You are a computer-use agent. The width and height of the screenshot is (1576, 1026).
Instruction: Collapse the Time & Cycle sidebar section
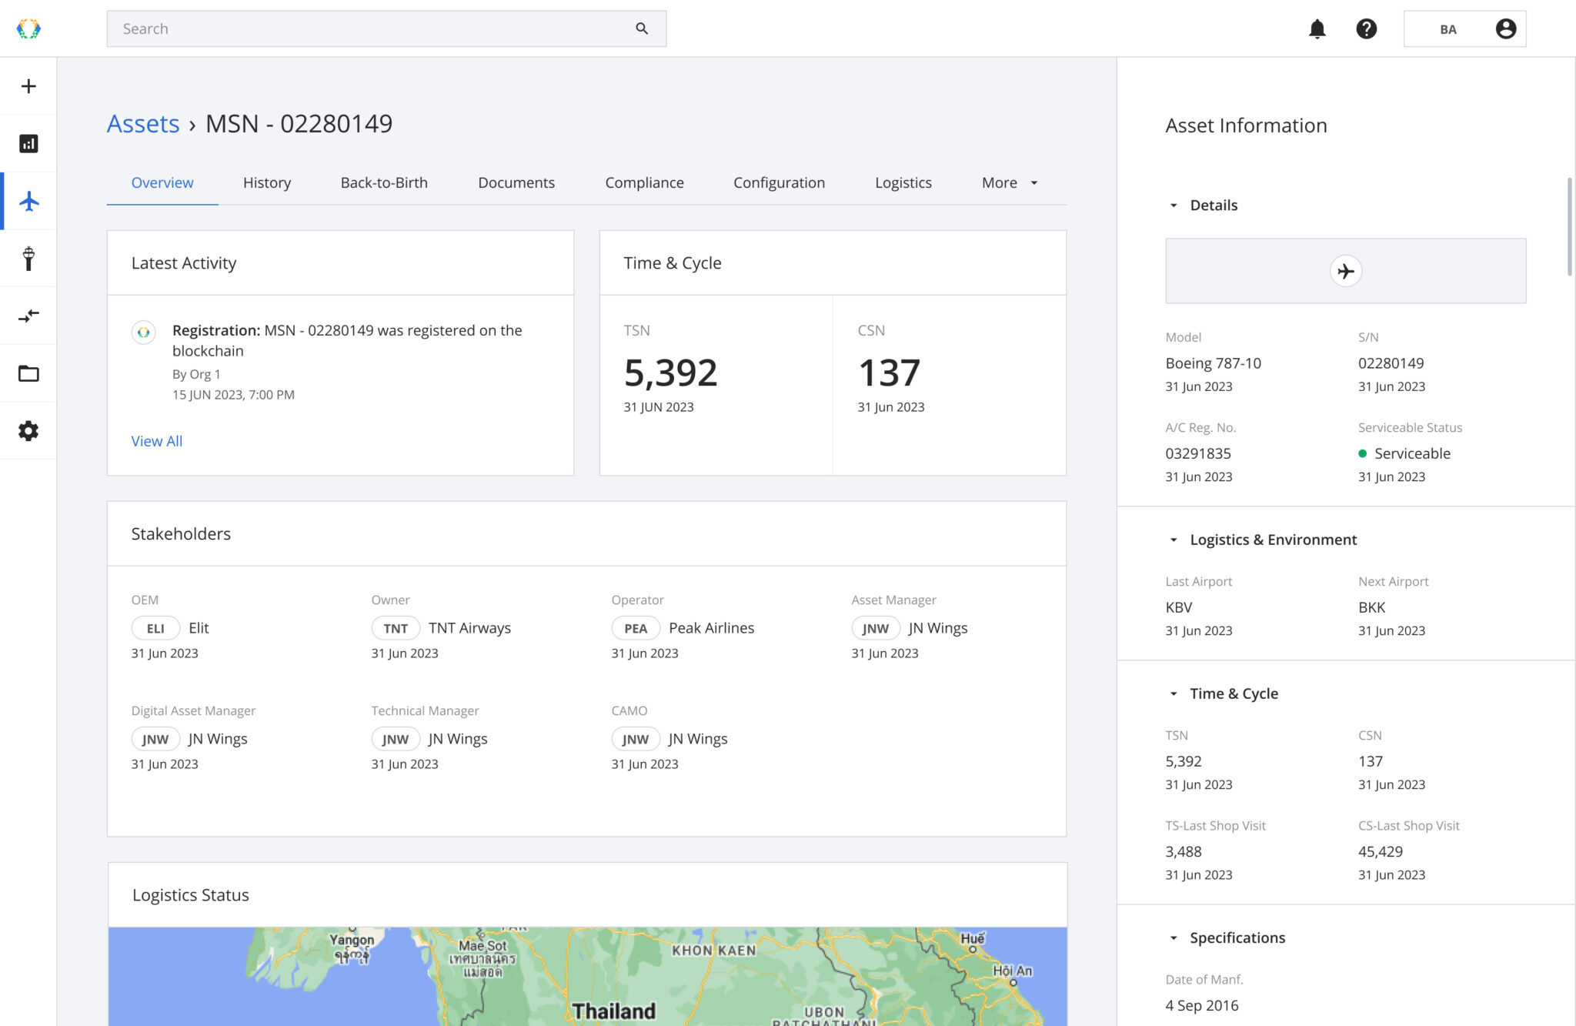click(1174, 694)
